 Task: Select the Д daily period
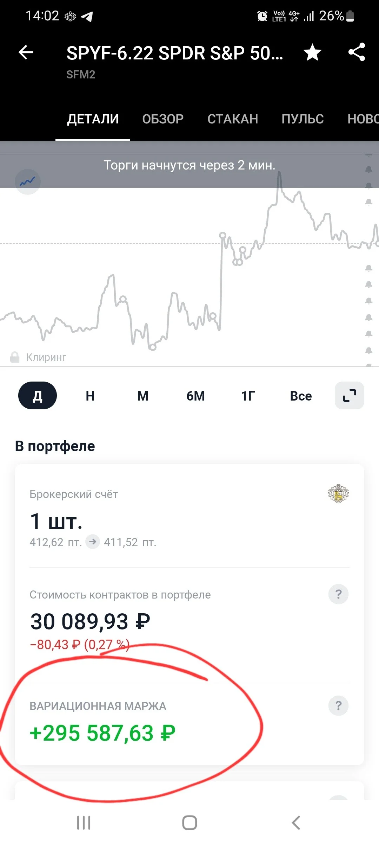click(x=38, y=396)
